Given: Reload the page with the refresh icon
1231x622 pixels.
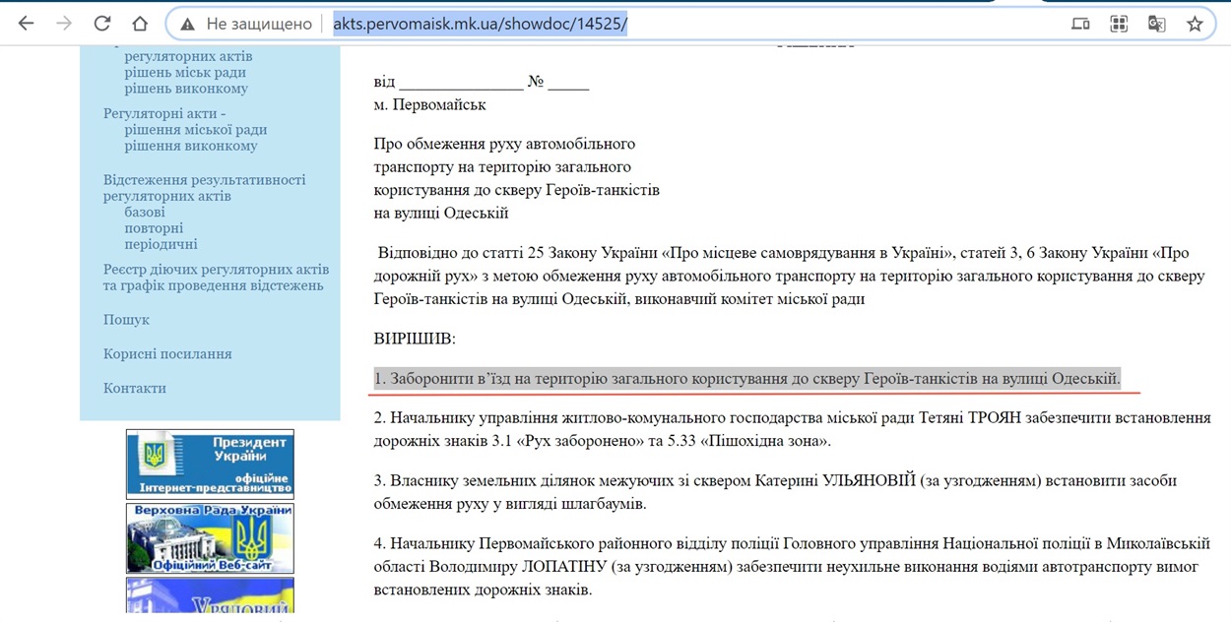Looking at the screenshot, I should tap(102, 24).
